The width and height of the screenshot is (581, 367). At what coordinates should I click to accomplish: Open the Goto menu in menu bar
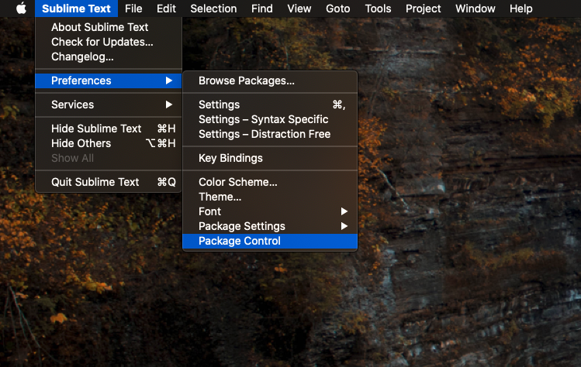[x=338, y=9]
